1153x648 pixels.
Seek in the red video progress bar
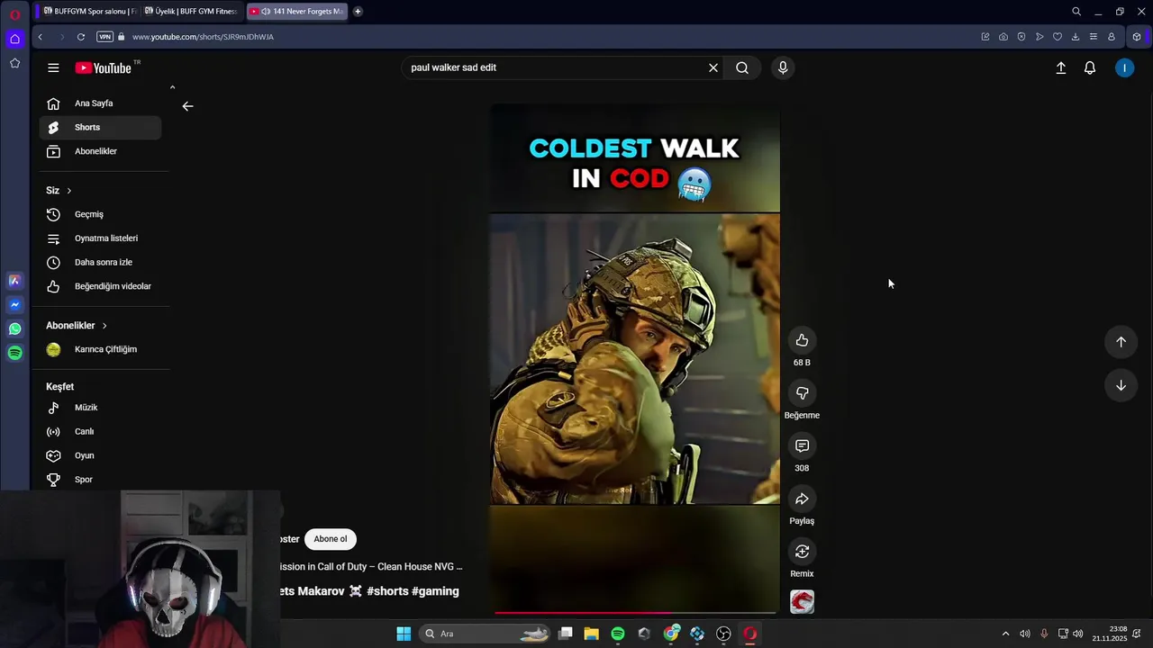pos(634,613)
